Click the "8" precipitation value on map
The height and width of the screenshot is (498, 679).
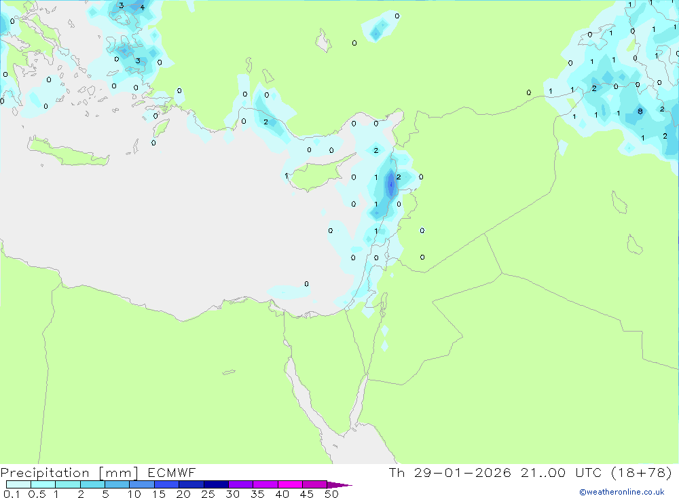pyautogui.click(x=640, y=112)
